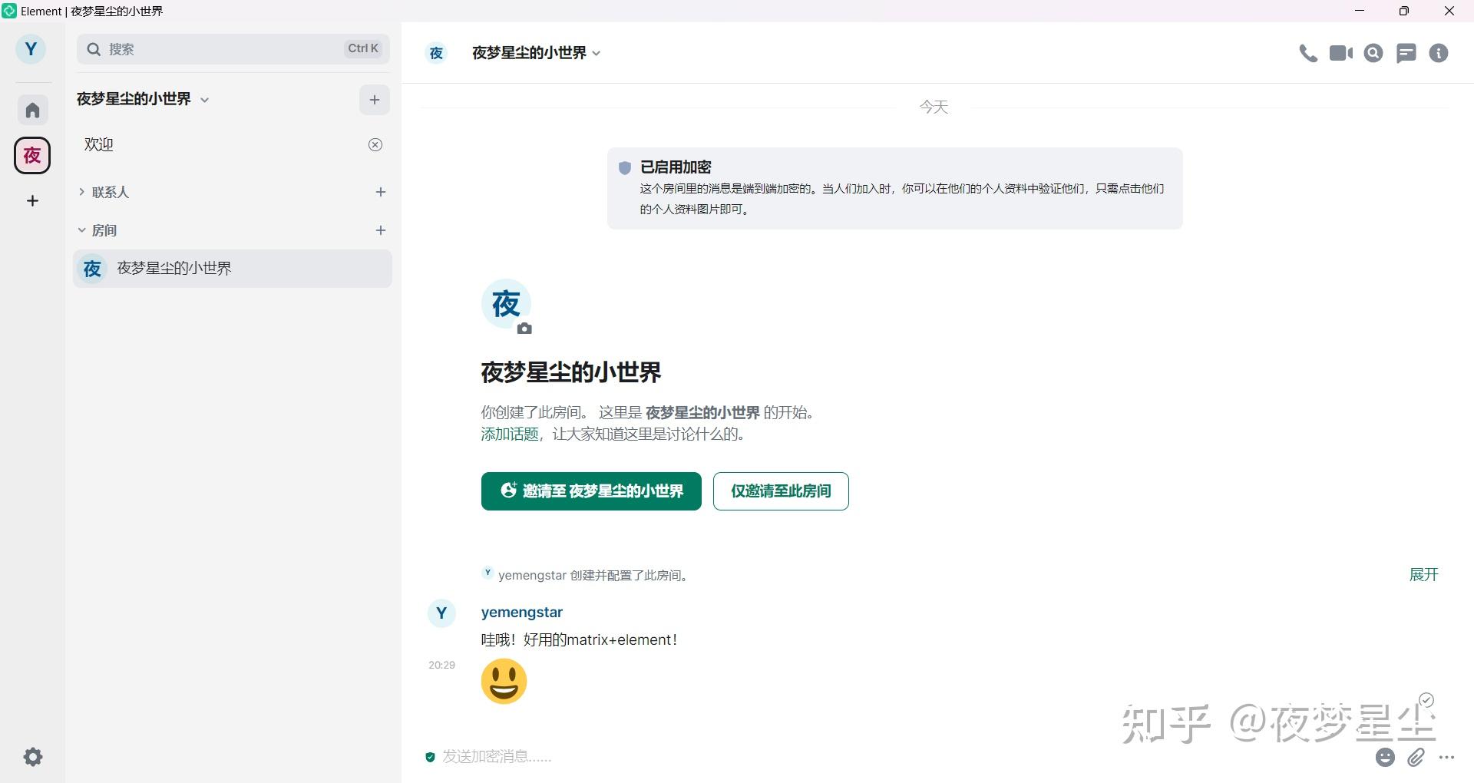Open room info panel
1474x783 pixels.
pyautogui.click(x=1439, y=53)
